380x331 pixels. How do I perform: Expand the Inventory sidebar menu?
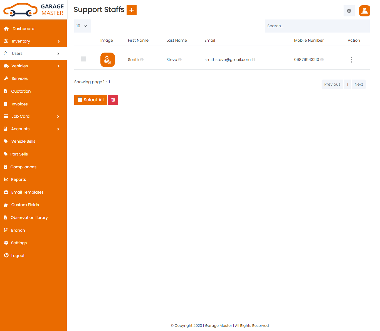(x=33, y=41)
